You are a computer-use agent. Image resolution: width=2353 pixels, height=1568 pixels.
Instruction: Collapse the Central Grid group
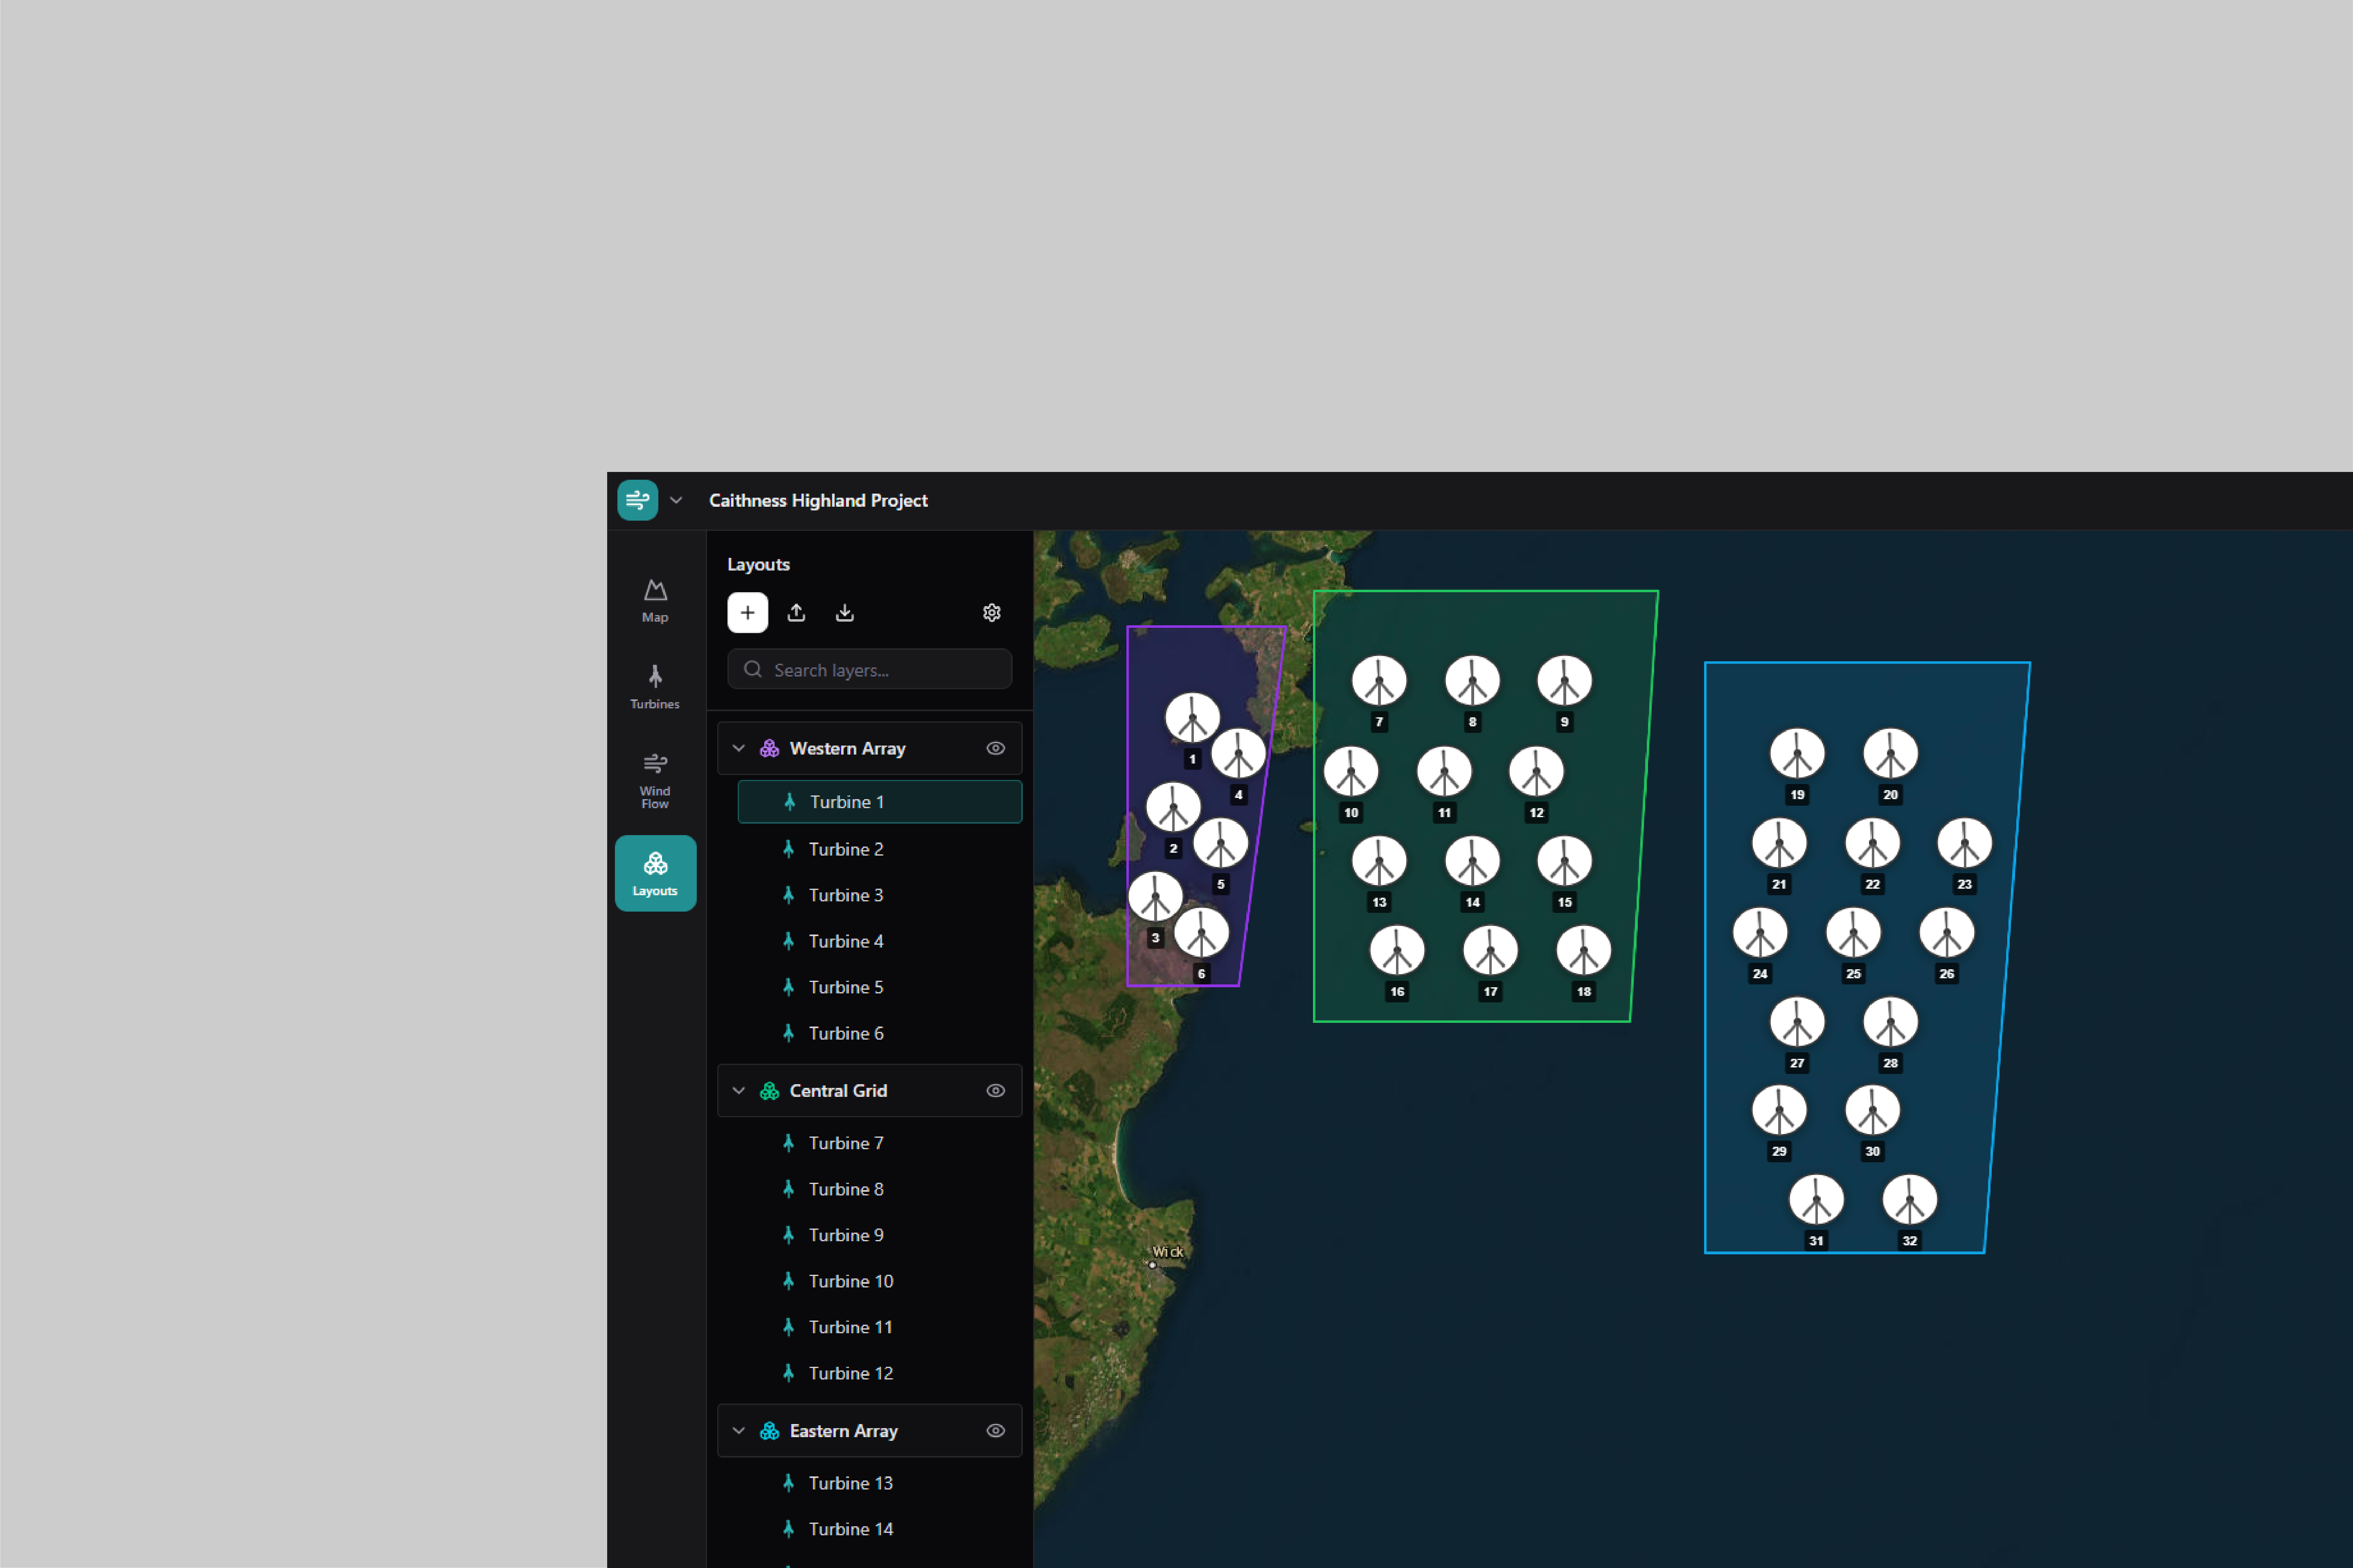coord(739,1090)
